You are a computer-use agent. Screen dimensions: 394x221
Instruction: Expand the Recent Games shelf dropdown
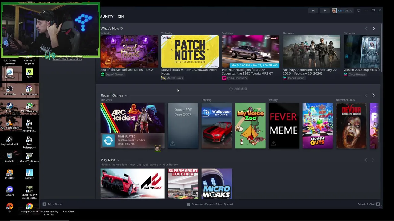coord(126,95)
